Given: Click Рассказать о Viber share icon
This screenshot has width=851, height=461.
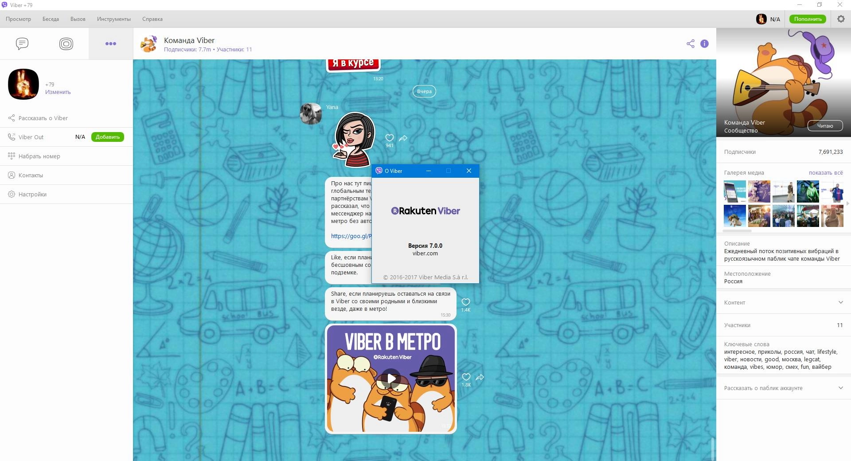Looking at the screenshot, I should pos(12,118).
